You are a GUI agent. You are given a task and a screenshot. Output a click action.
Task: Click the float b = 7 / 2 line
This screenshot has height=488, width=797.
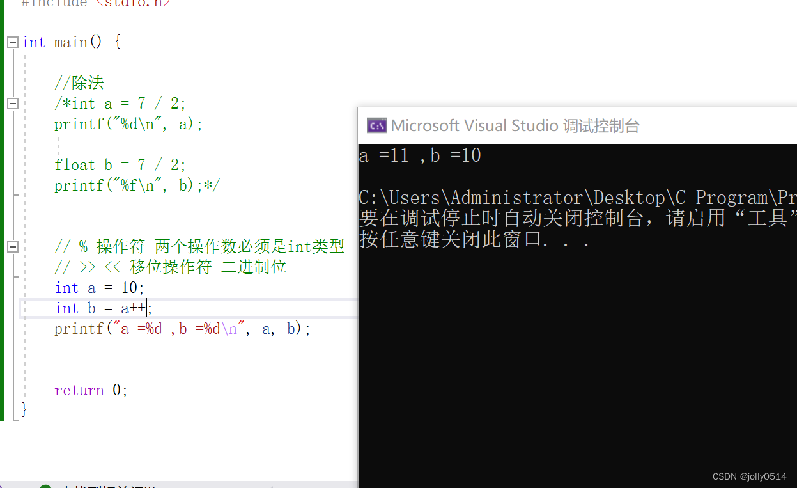118,164
